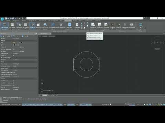Toggle ИЗО mode in status bar
The width and height of the screenshot is (165, 123).
pos(77,104)
